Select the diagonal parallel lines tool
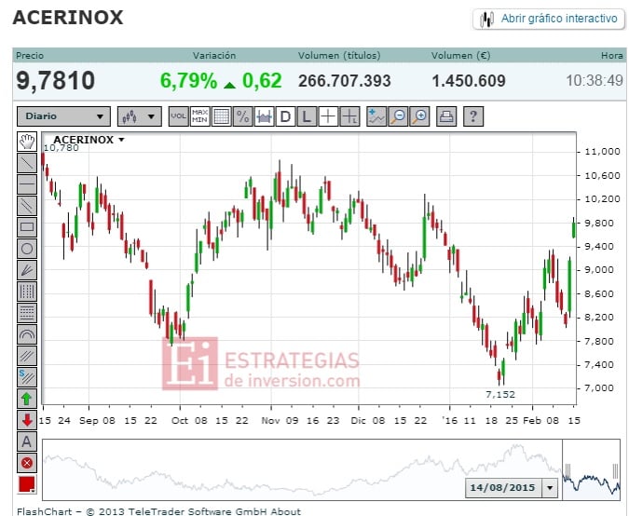 [27, 356]
